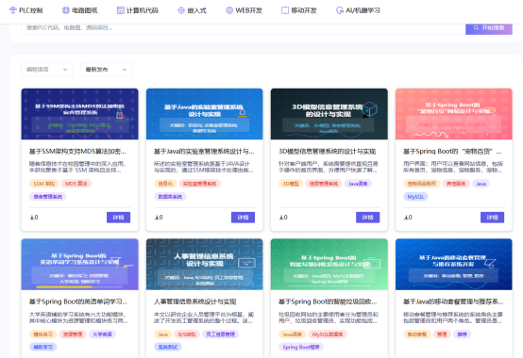
Task: Open title 基于Spring Boot的英语单词学习...
Action: (x=78, y=301)
